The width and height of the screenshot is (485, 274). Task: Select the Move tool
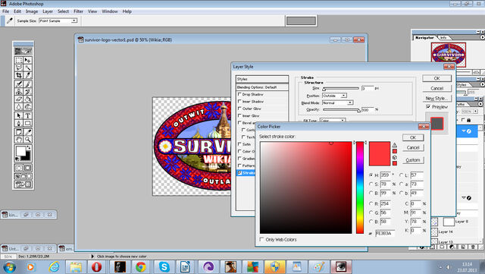pos(27,60)
